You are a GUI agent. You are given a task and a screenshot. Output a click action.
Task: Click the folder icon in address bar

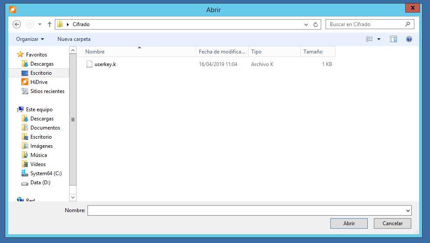pyautogui.click(x=60, y=24)
